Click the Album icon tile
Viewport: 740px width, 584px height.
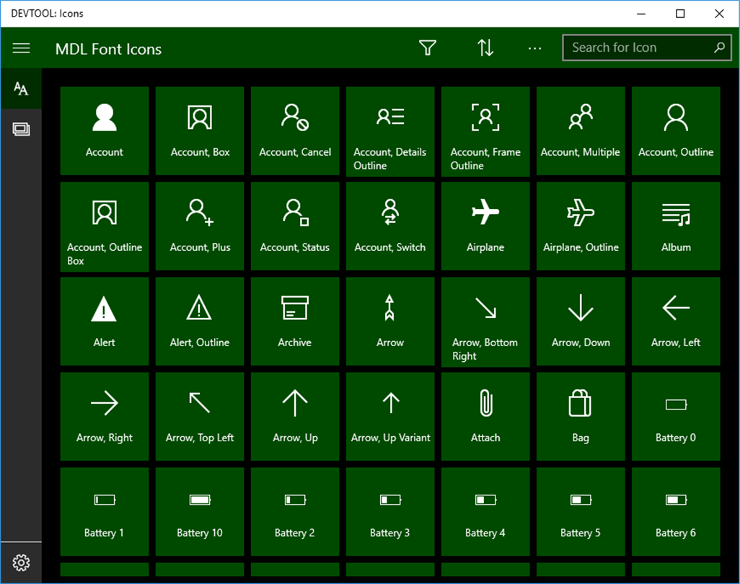[676, 226]
